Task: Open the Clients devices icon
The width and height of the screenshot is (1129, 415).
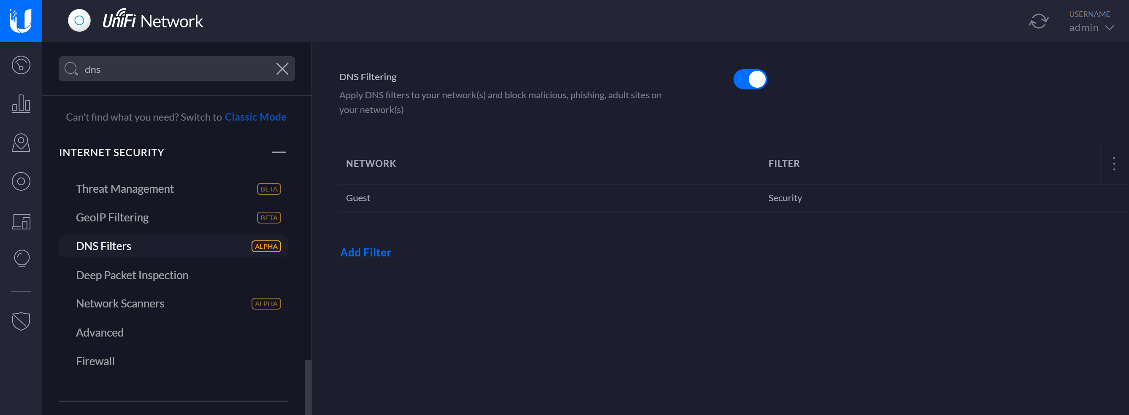Action: click(21, 221)
